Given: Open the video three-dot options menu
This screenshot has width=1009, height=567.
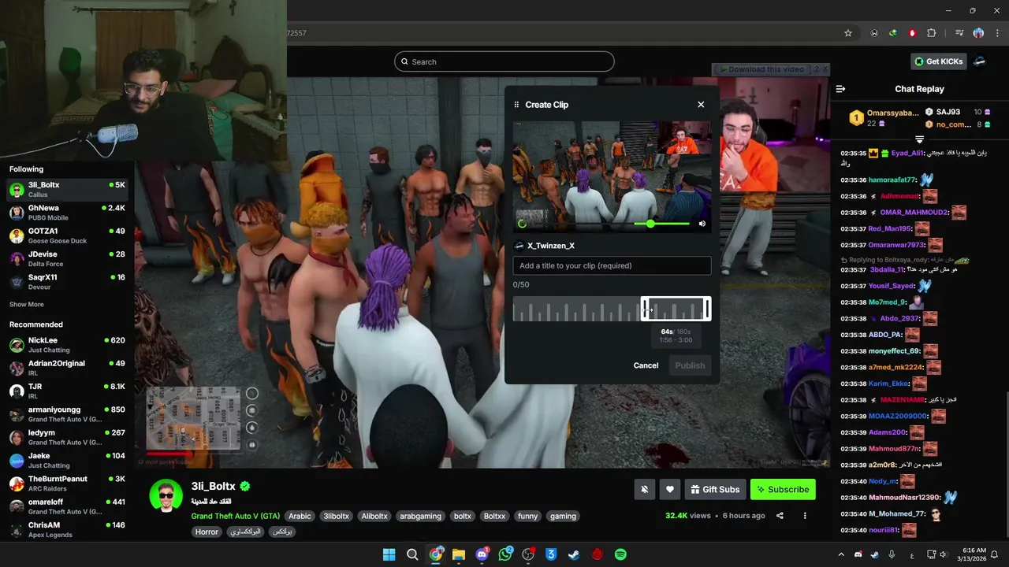Looking at the screenshot, I should point(805,516).
